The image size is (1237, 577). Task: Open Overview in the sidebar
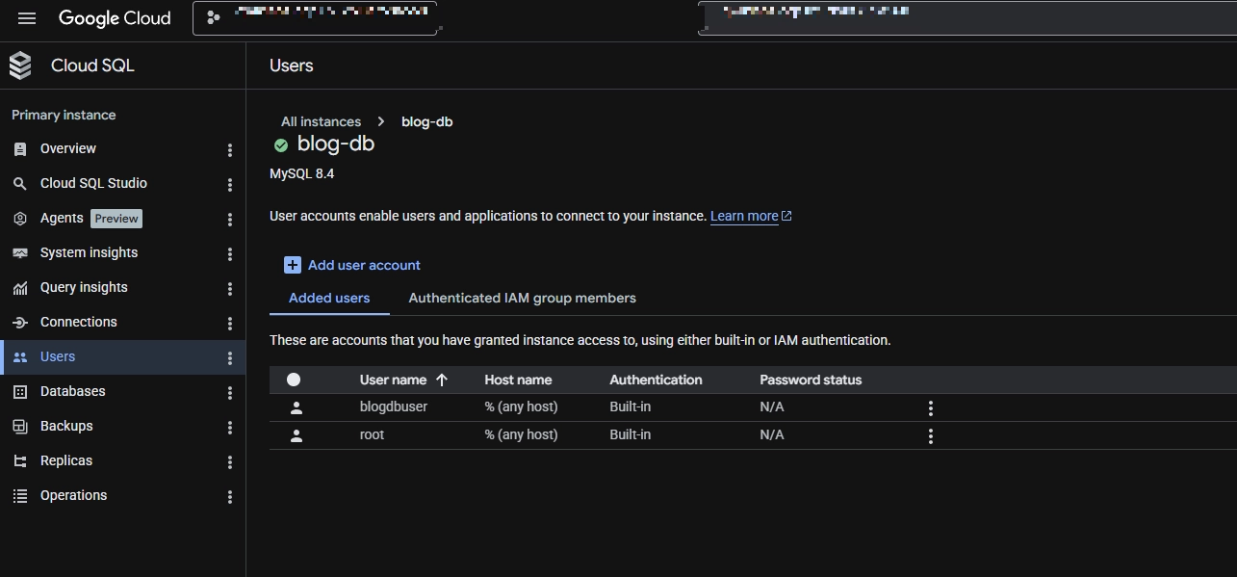(x=67, y=148)
